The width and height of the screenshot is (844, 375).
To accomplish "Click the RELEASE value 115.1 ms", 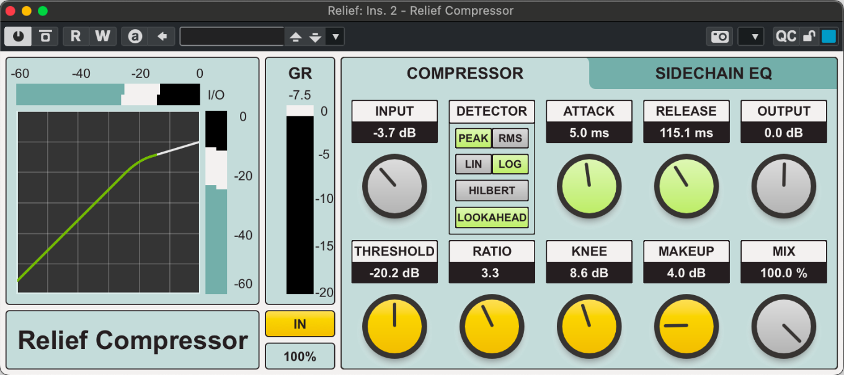I will (x=686, y=132).
